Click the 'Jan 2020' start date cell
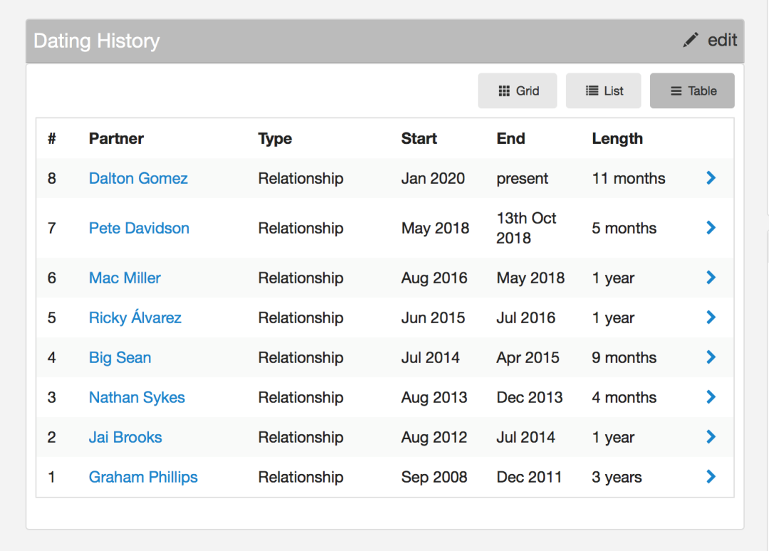 (433, 179)
